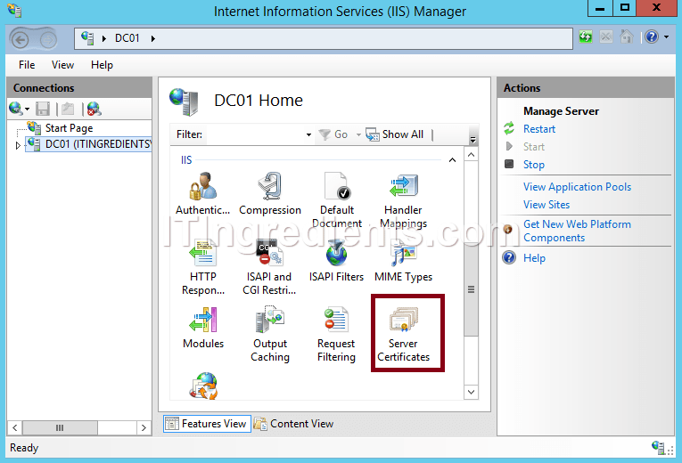This screenshot has height=463, width=682.
Task: Click the status bar network icon
Action: [x=658, y=447]
